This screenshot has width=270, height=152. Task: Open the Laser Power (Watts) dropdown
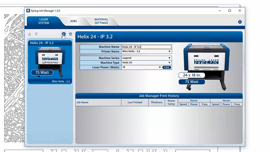click(160, 67)
